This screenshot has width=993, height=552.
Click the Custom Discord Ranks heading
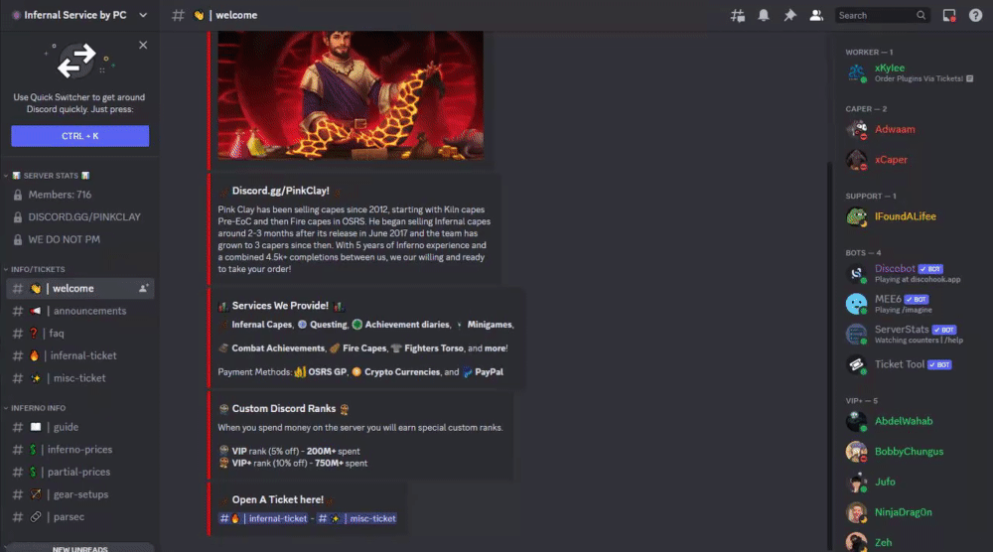coord(284,409)
